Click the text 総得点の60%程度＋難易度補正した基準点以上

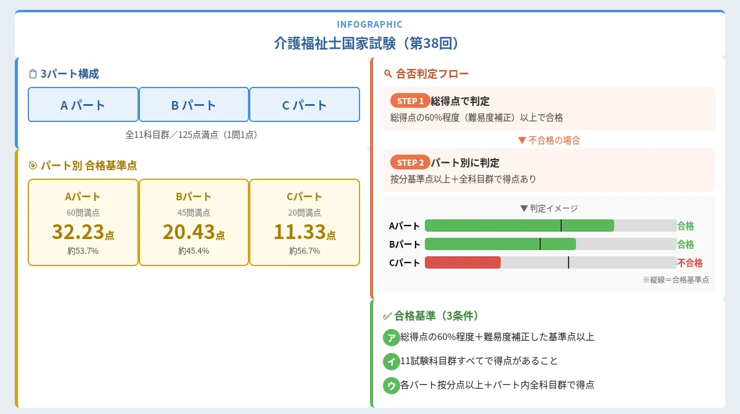pyautogui.click(x=497, y=337)
